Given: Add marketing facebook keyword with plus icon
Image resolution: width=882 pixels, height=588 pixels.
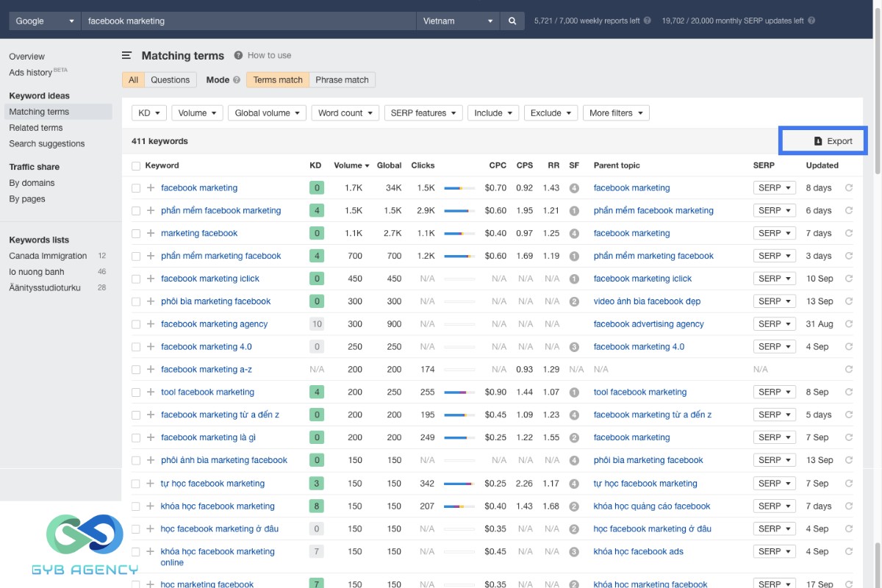Looking at the screenshot, I should [151, 233].
